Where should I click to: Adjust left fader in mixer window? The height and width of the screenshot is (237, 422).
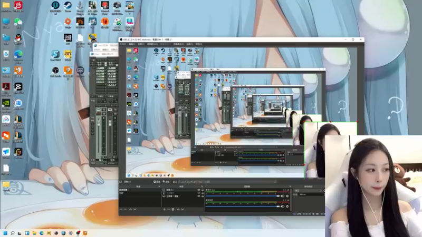click(x=99, y=123)
